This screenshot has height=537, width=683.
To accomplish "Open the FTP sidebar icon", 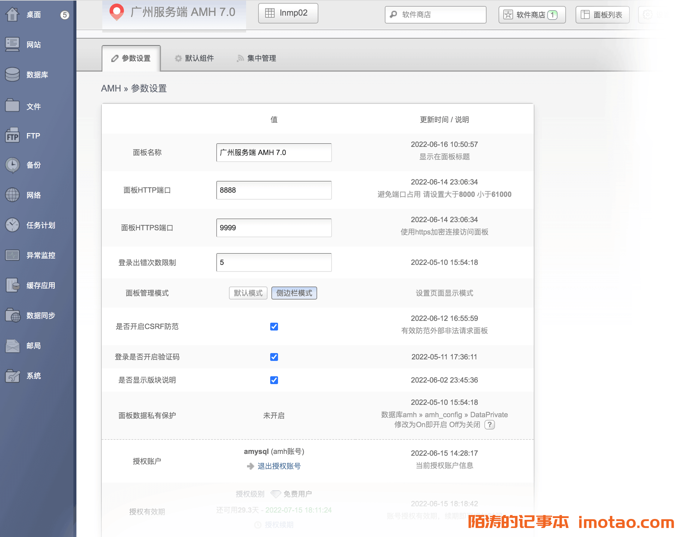I will (x=12, y=135).
